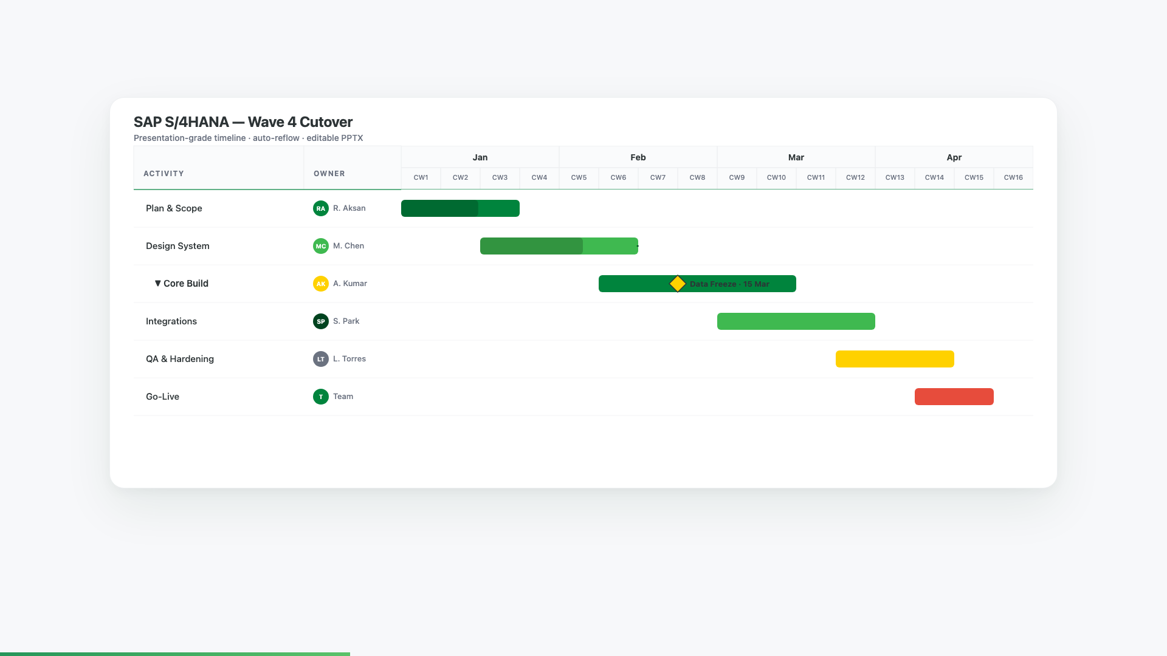Screen dimensions: 1167x656
Task: Click the CW16 week column header
Action: click(1013, 178)
